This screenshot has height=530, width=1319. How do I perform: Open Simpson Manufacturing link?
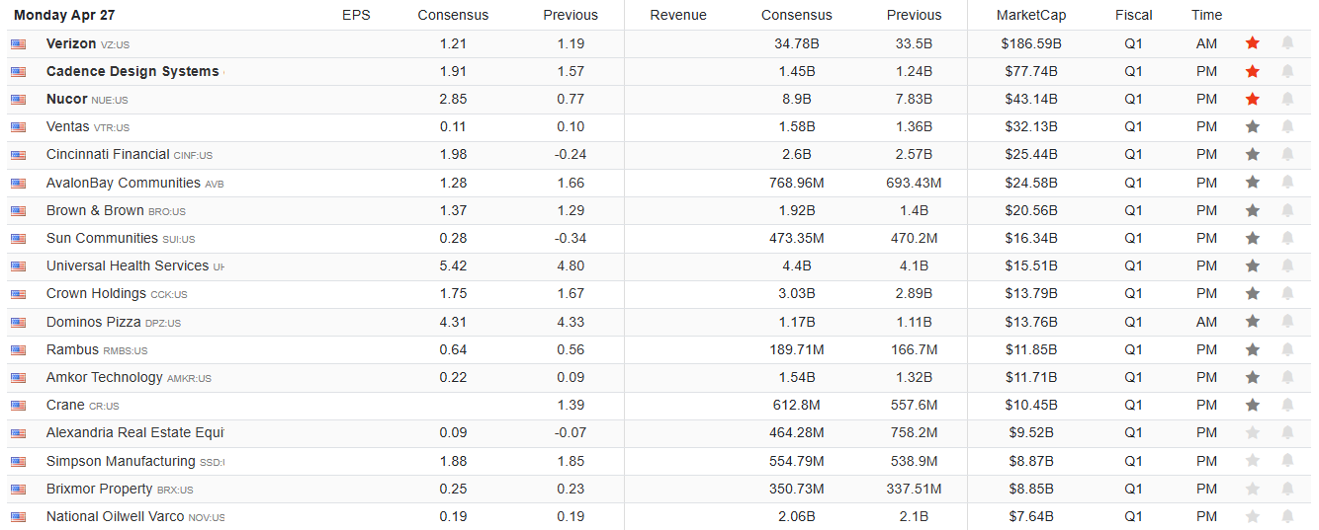click(x=120, y=461)
